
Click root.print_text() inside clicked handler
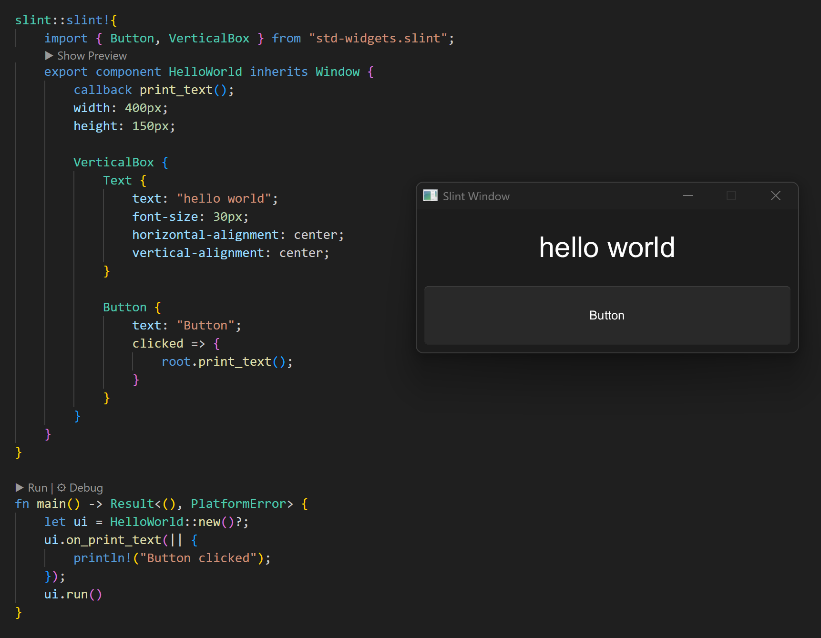[226, 361]
